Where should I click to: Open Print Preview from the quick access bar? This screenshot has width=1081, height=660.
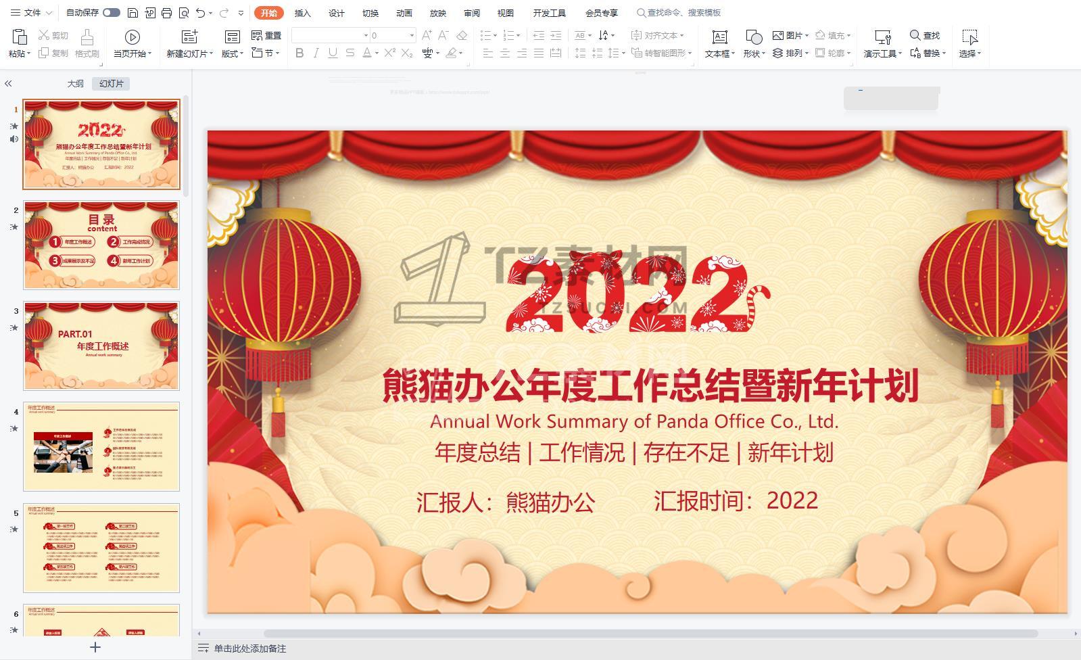(x=183, y=13)
